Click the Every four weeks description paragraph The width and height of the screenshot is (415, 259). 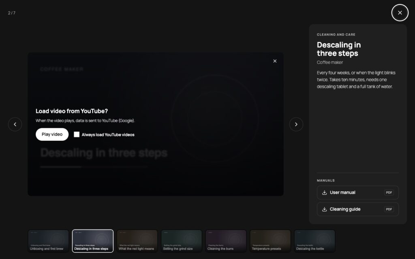pos(356,80)
